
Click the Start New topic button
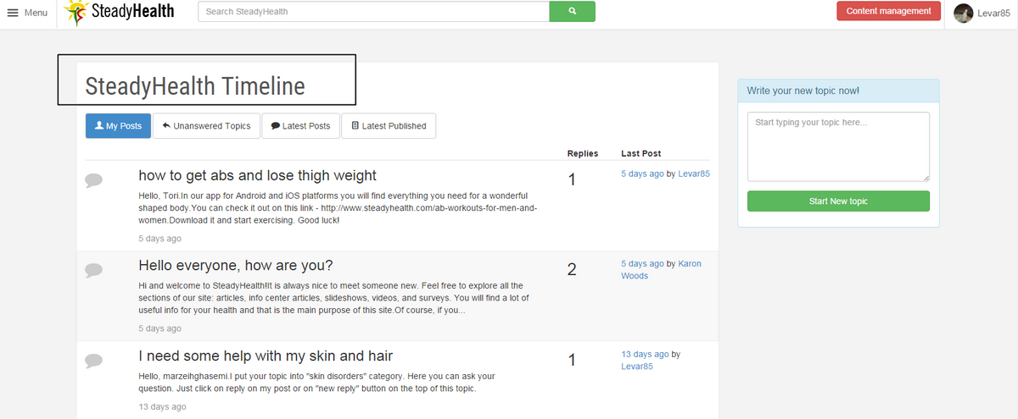[838, 201]
